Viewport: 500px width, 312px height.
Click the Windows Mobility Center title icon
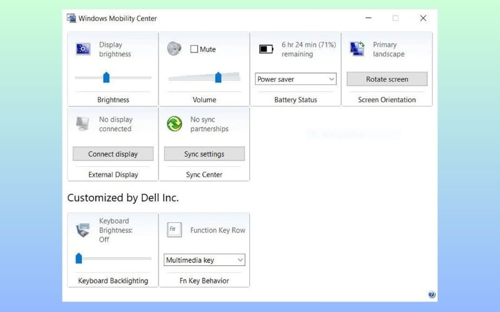tap(71, 18)
